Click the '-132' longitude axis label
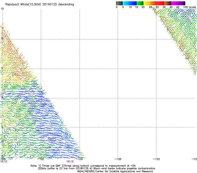The image size is (197, 173). tap(41, 159)
